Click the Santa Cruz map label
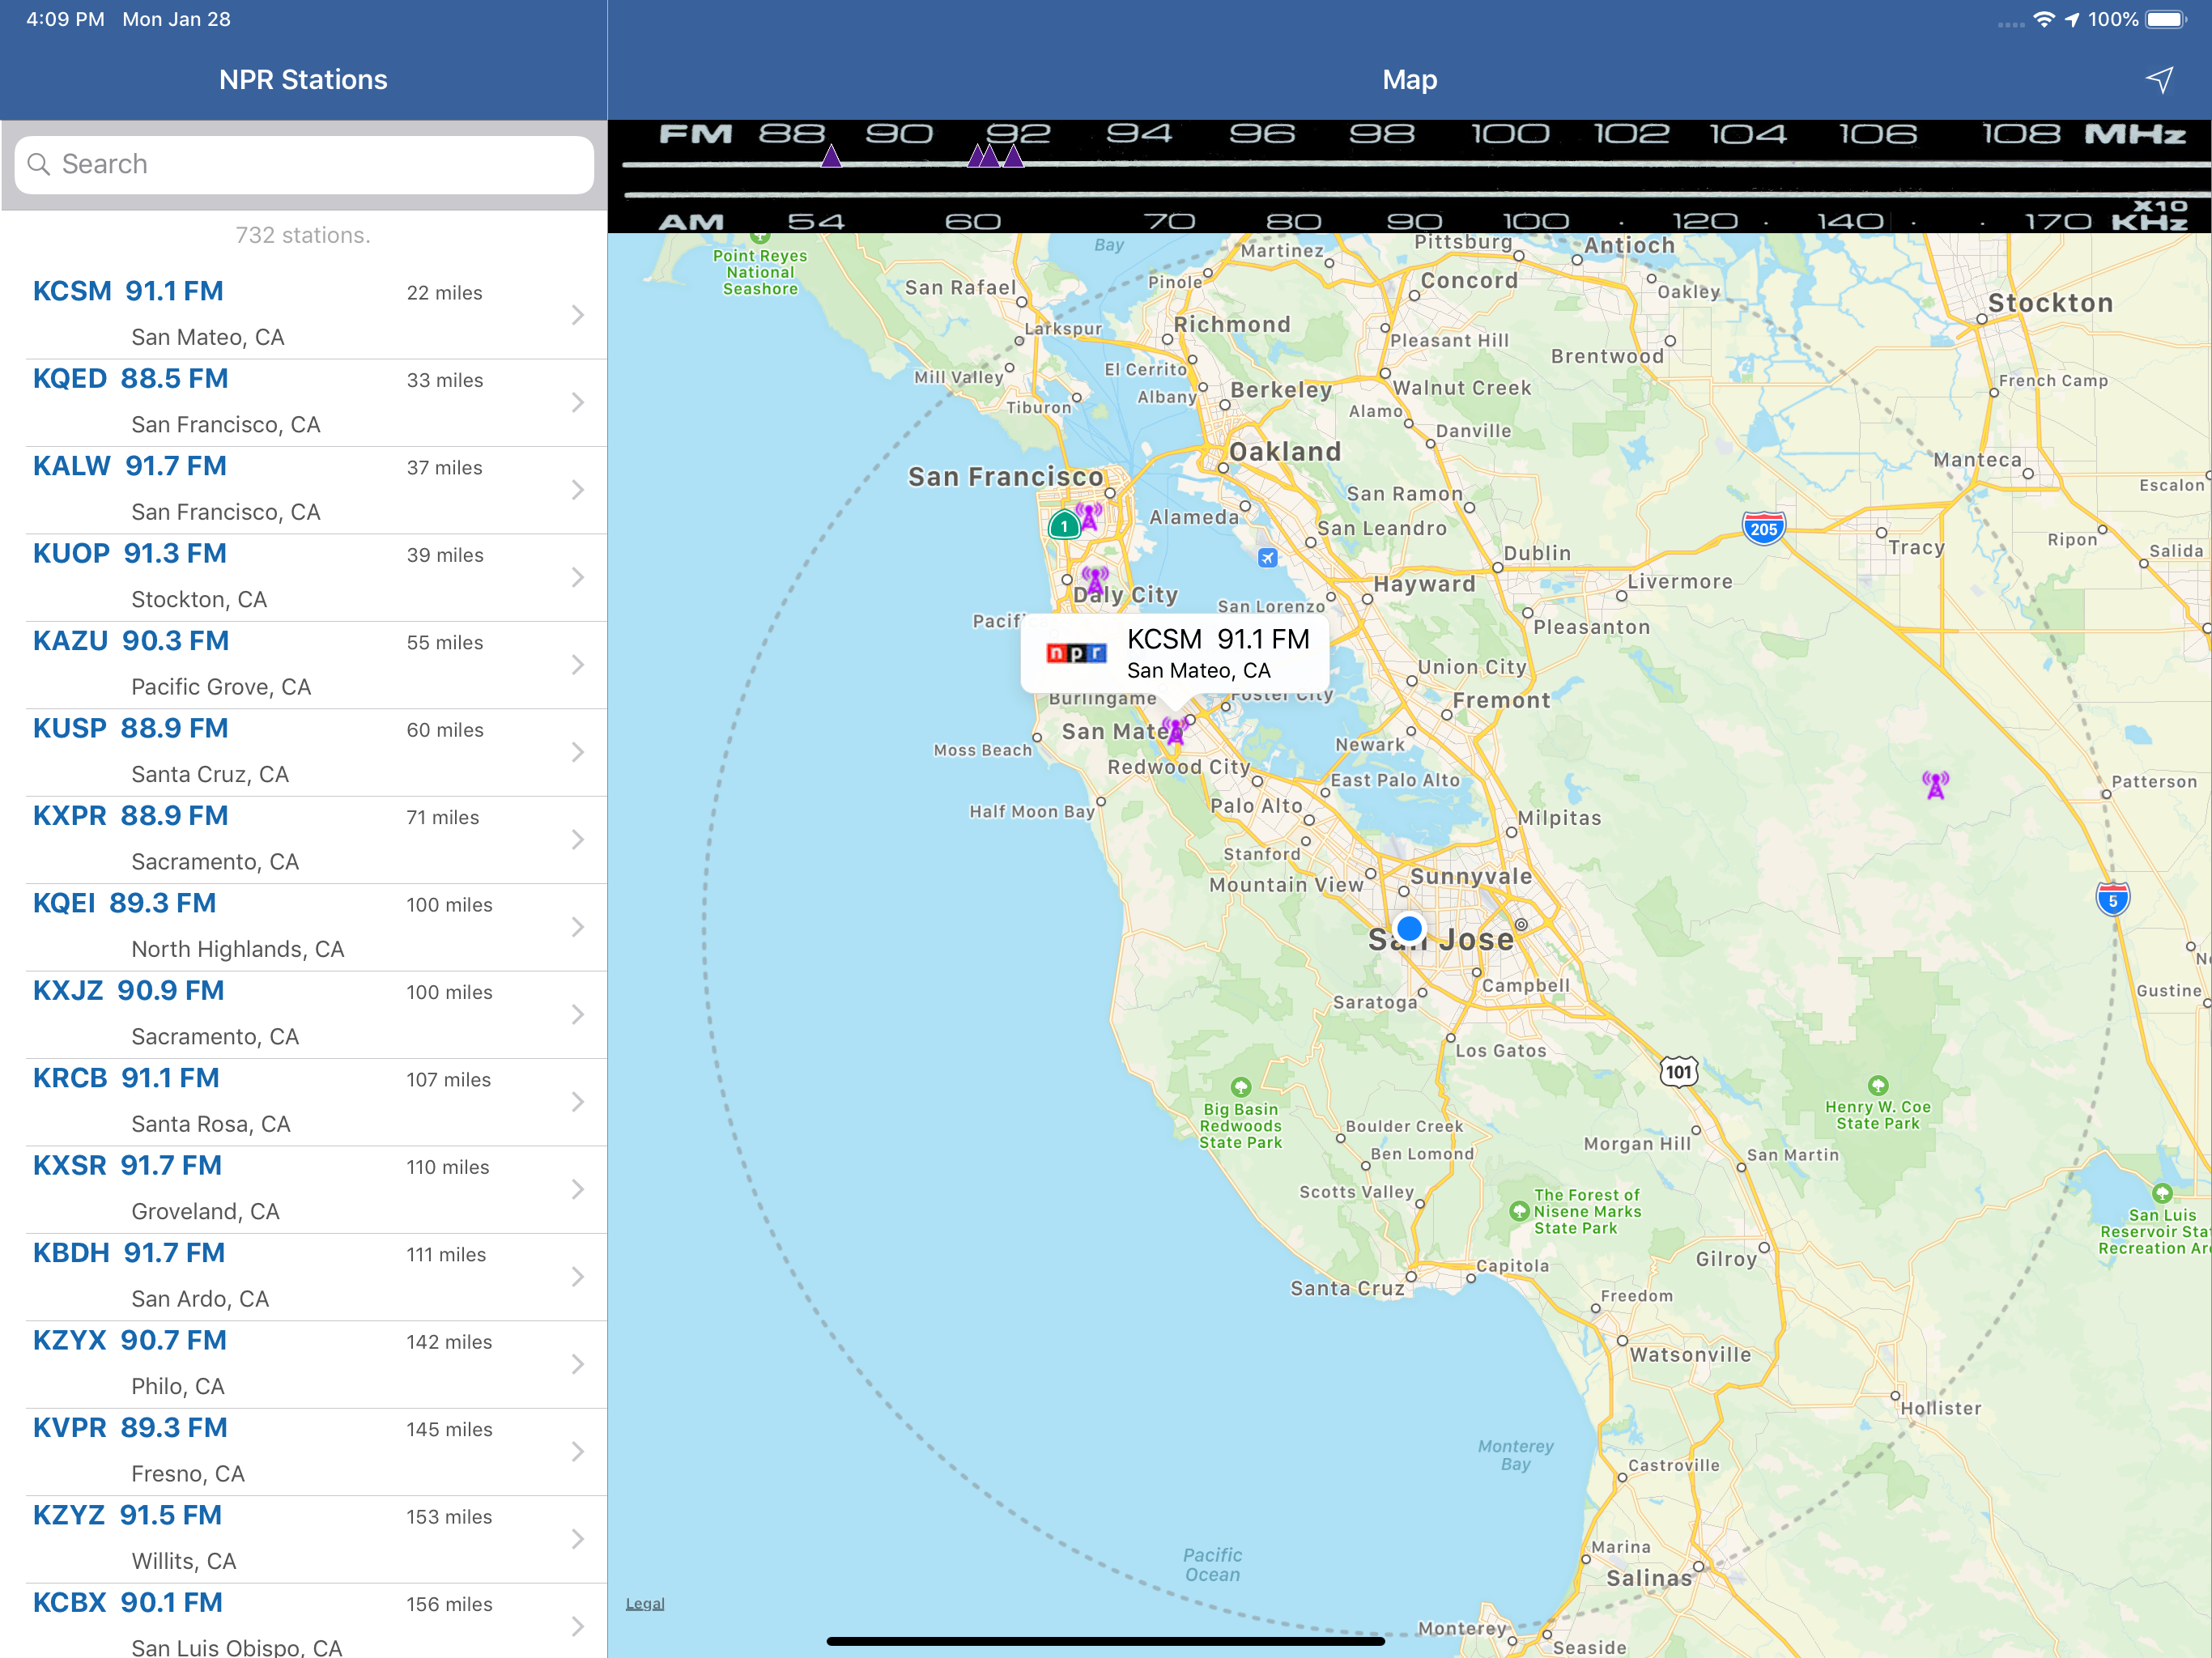This screenshot has height=1658, width=2212. pos(1347,1288)
